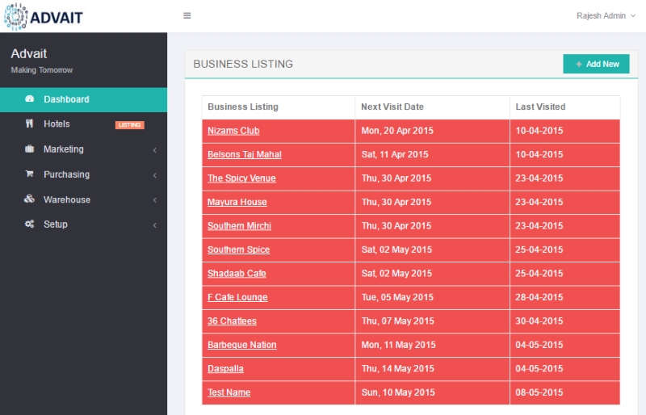This screenshot has width=646, height=415.
Task: Click the Add New button
Action: [596, 64]
